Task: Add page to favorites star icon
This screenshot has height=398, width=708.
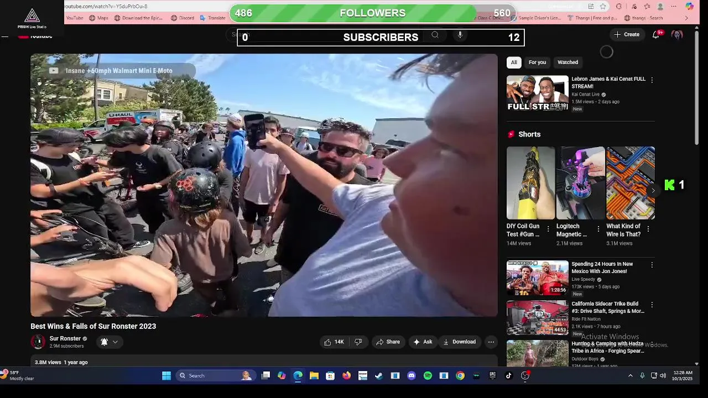Action: pyautogui.click(x=603, y=6)
